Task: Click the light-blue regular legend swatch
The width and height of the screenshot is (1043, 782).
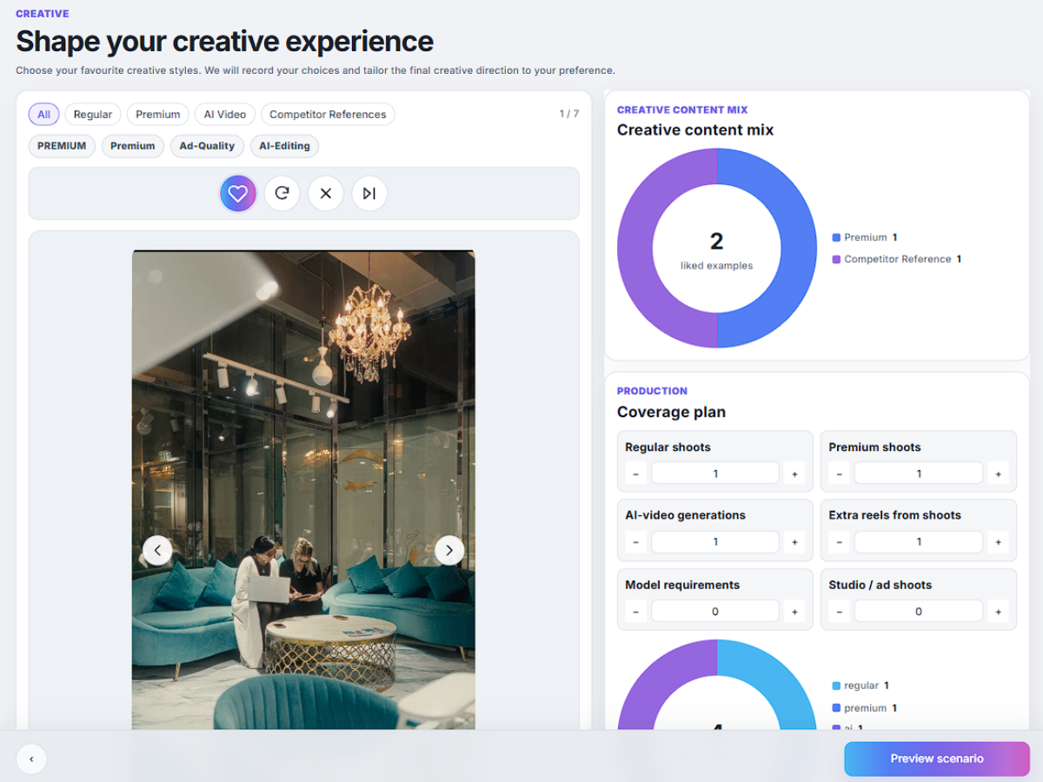Action: pyautogui.click(x=836, y=686)
